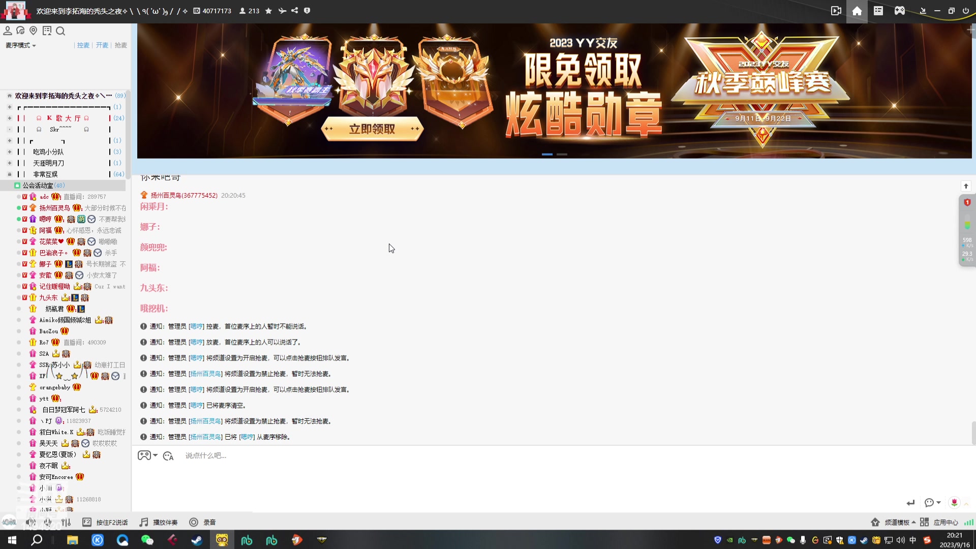Open the gamepad icon in title bar
The height and width of the screenshot is (549, 976).
(x=900, y=11)
